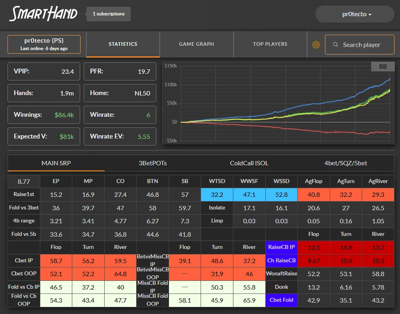The width and height of the screenshot is (400, 314).
Task: Click the Winnings $86.4k stat box
Action: coord(44,115)
